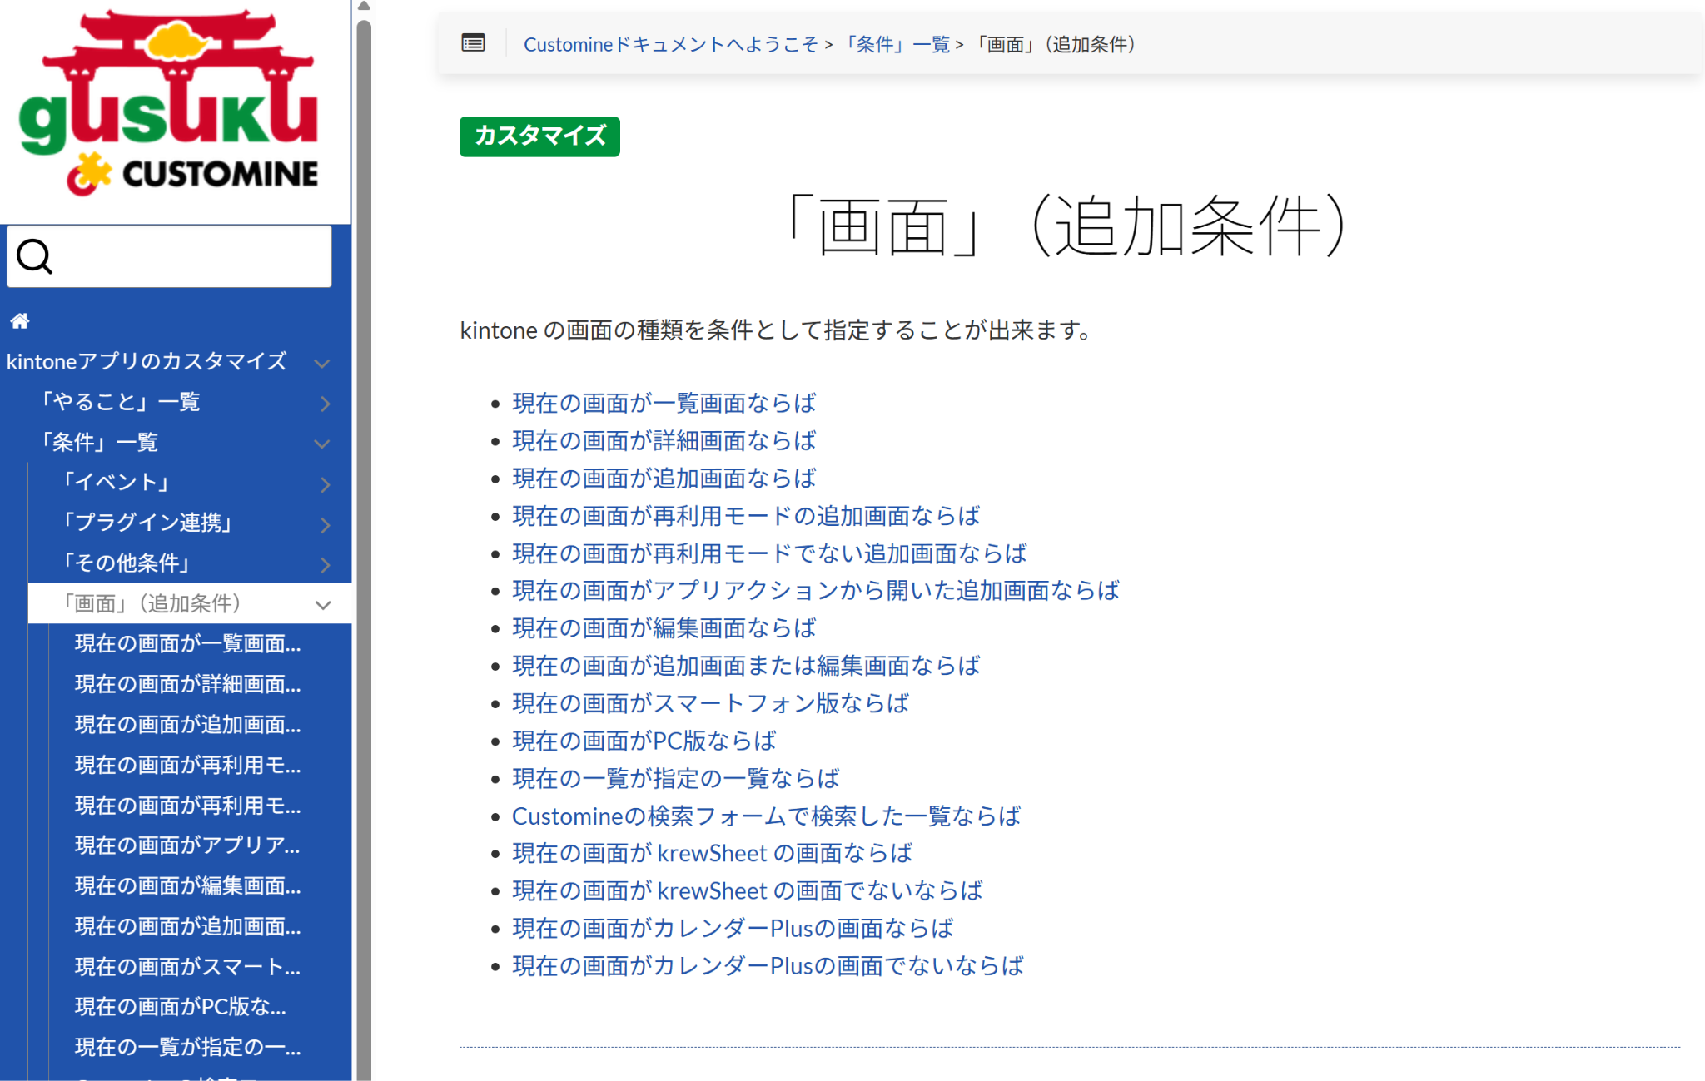Expand the 「プラグイン連携」 sidebar chevron
The height and width of the screenshot is (1081, 1705).
pos(325,524)
